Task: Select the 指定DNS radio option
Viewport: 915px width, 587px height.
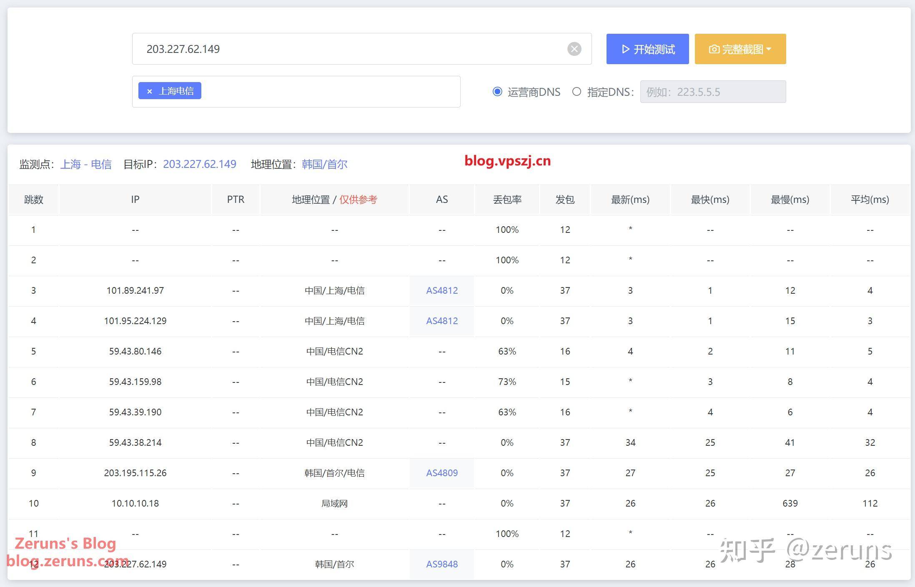Action: pos(577,92)
